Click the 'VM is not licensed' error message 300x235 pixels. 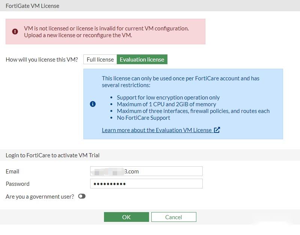click(106, 32)
